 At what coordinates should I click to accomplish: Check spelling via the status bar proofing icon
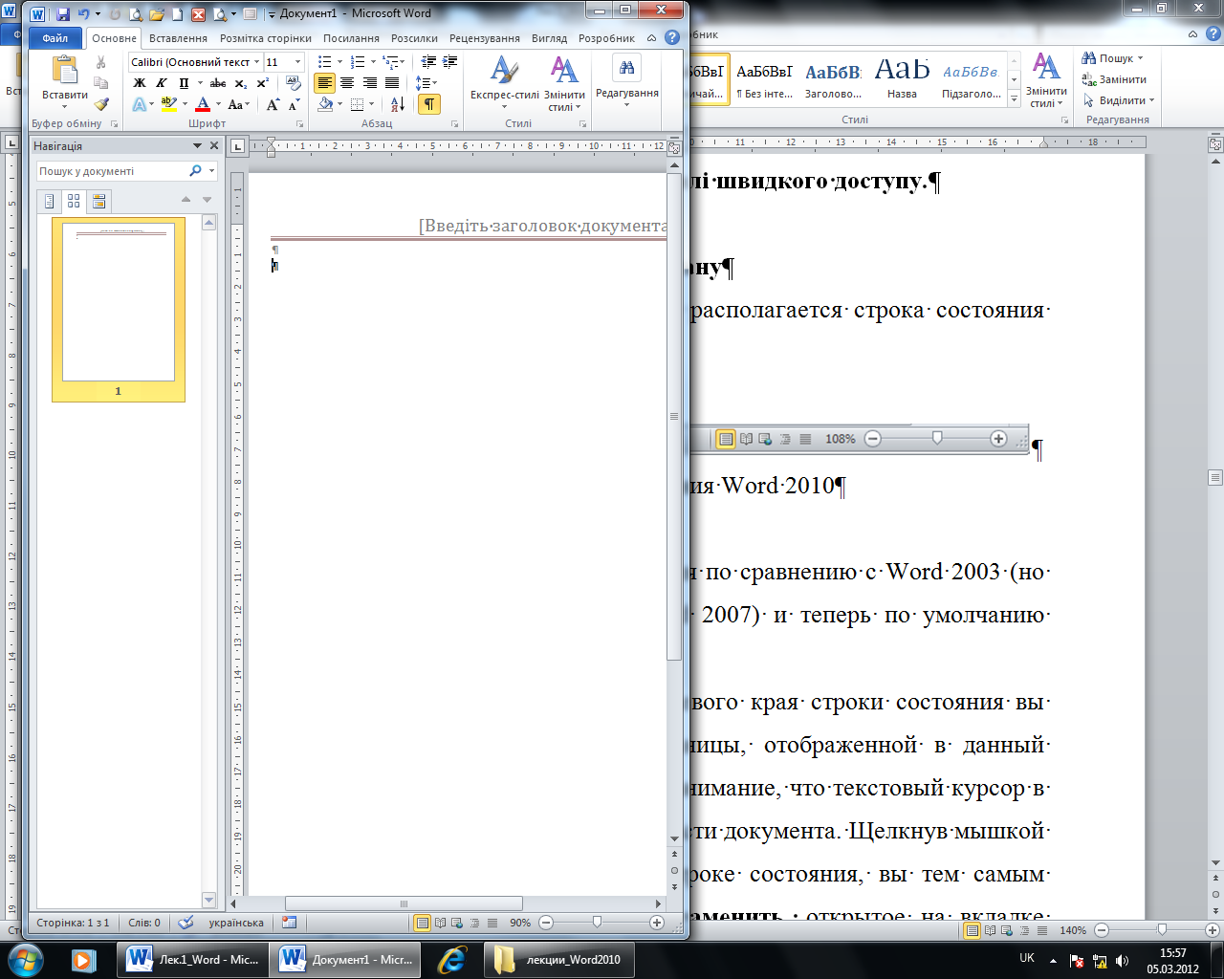[186, 923]
